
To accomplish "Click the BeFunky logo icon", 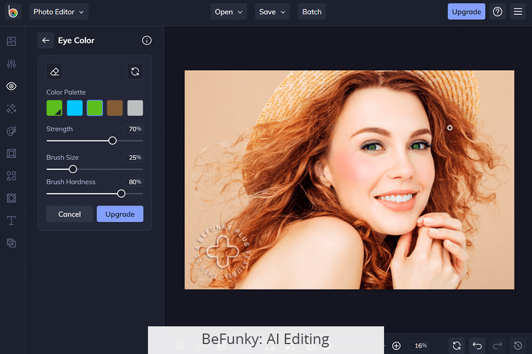I will click(x=13, y=12).
